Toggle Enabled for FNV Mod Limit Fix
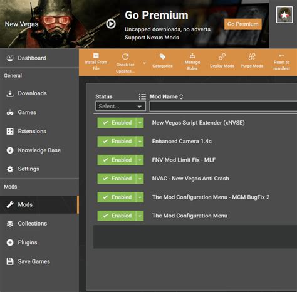Viewport: 297px width, 292px height. click(117, 160)
